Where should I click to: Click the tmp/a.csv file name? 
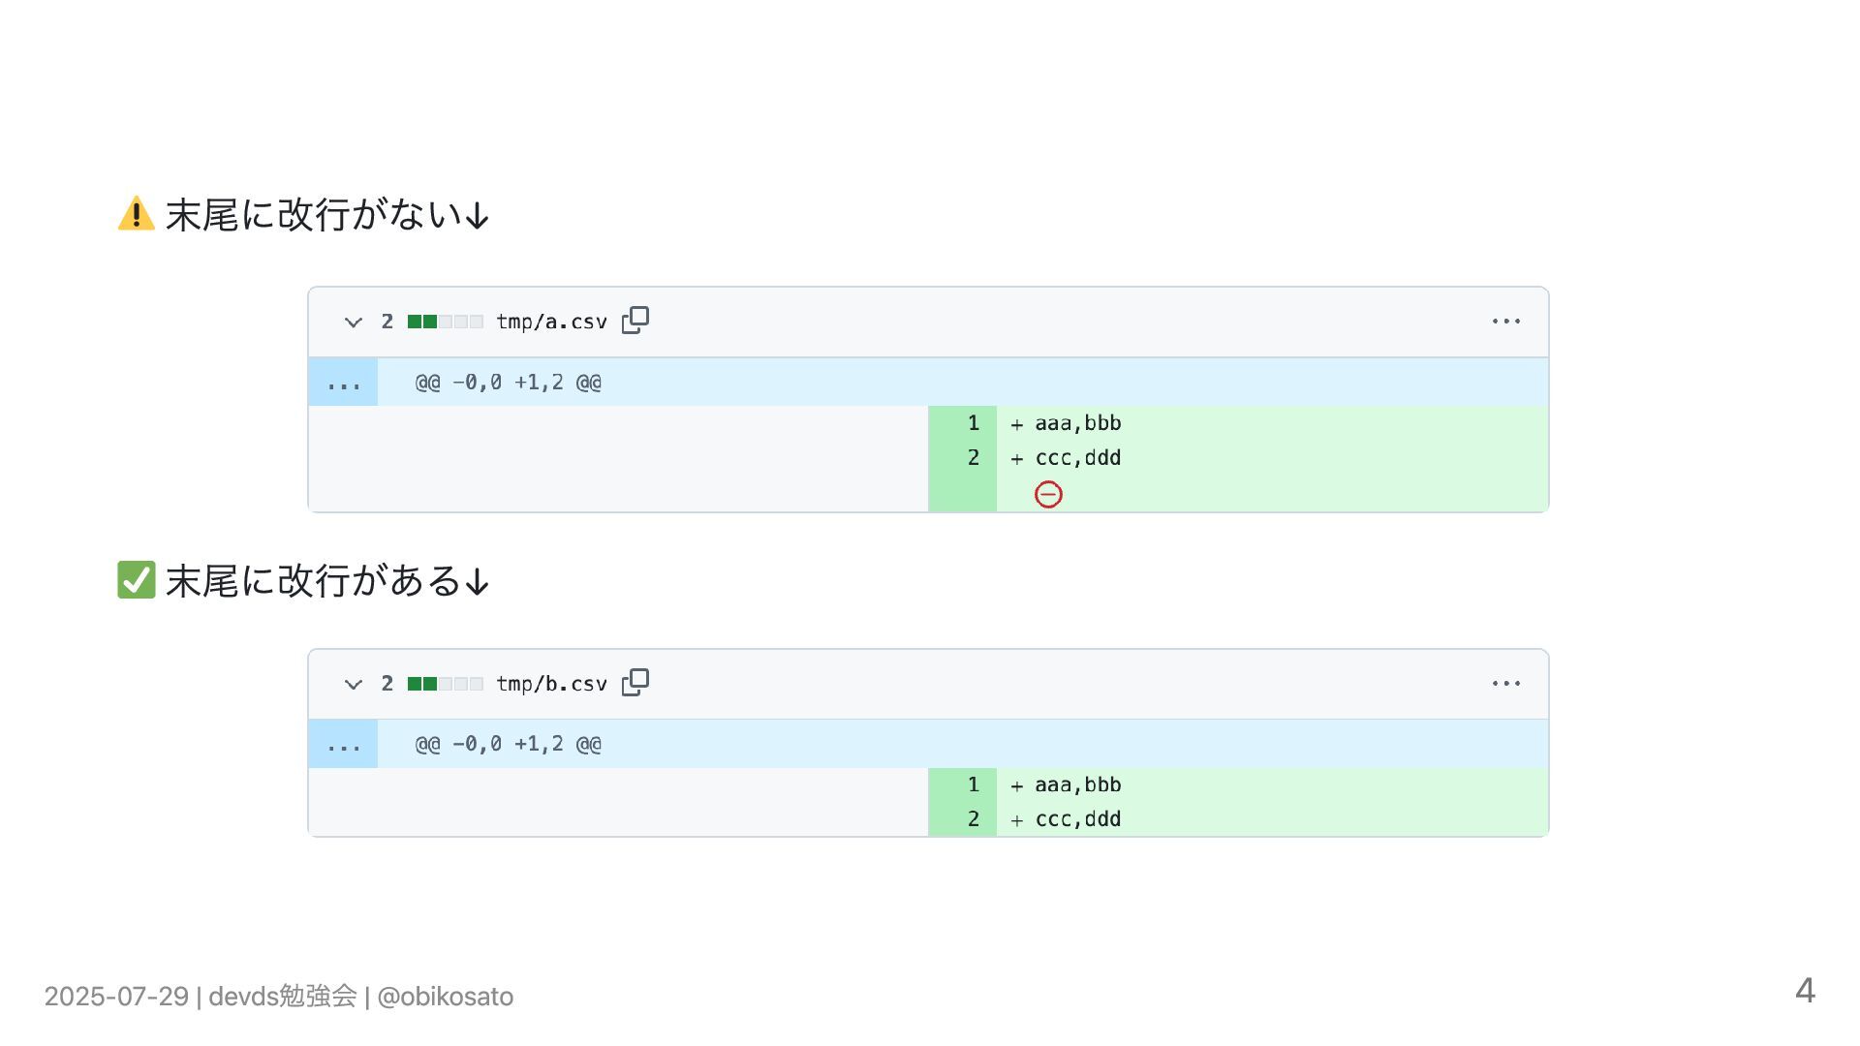tap(551, 322)
